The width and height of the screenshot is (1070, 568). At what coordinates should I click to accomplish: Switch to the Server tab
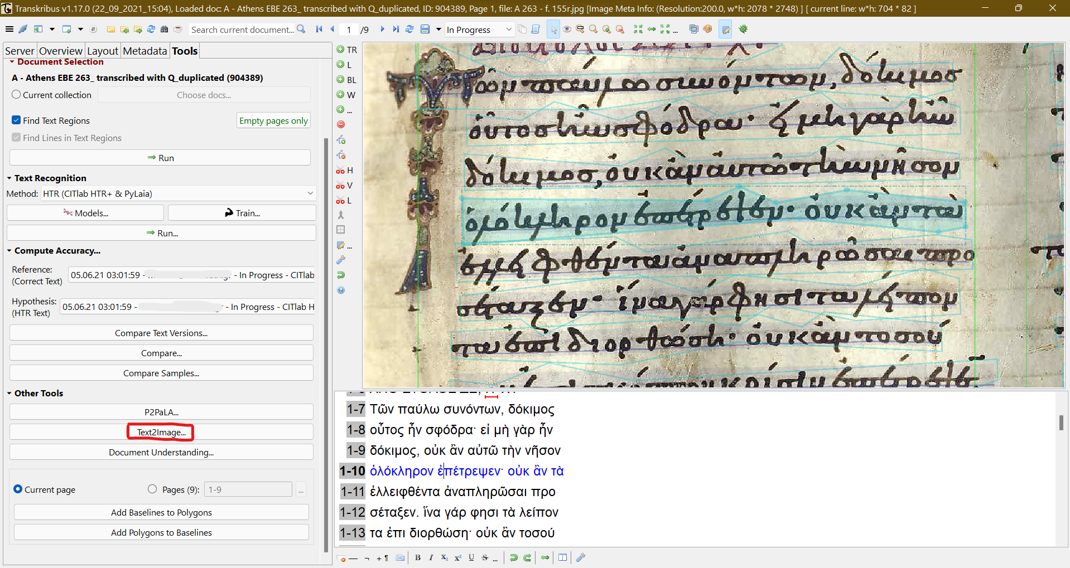pos(20,51)
